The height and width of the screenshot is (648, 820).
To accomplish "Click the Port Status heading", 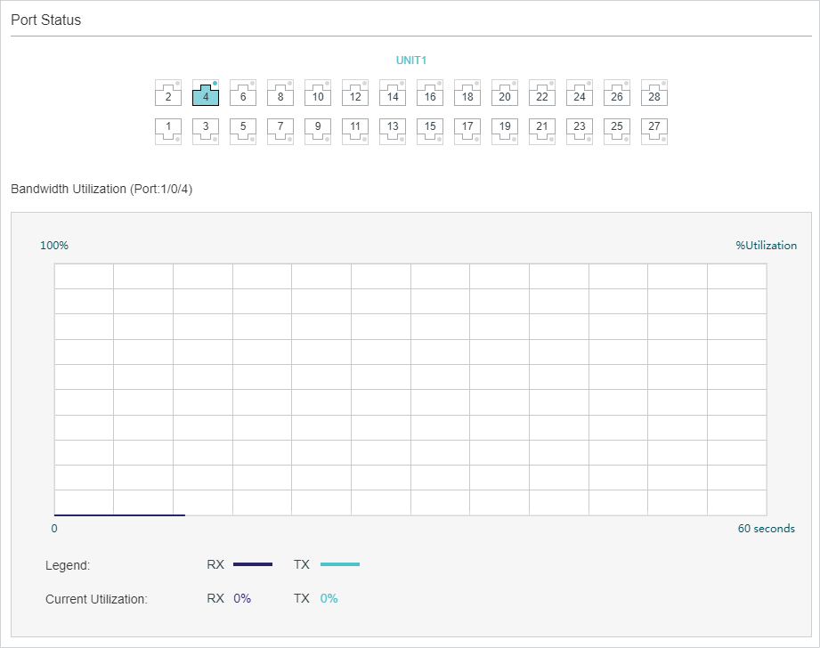I will coord(46,20).
